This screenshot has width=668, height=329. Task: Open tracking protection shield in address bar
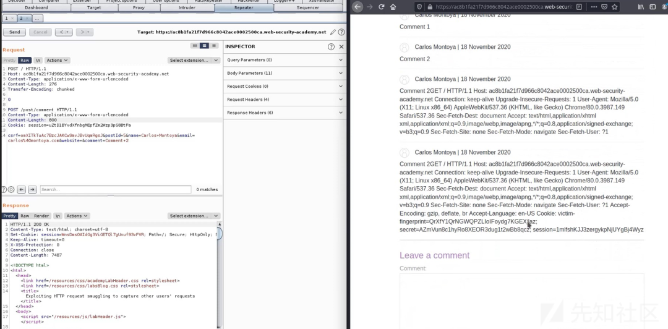420,7
